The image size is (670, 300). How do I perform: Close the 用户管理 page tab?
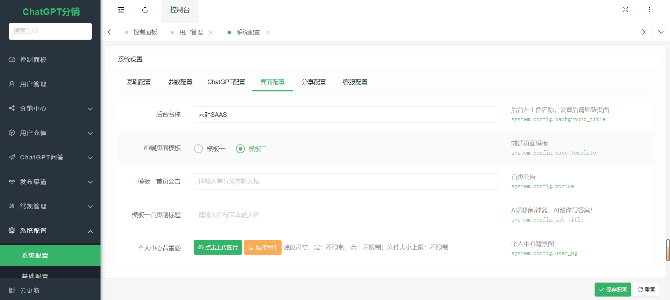(210, 32)
